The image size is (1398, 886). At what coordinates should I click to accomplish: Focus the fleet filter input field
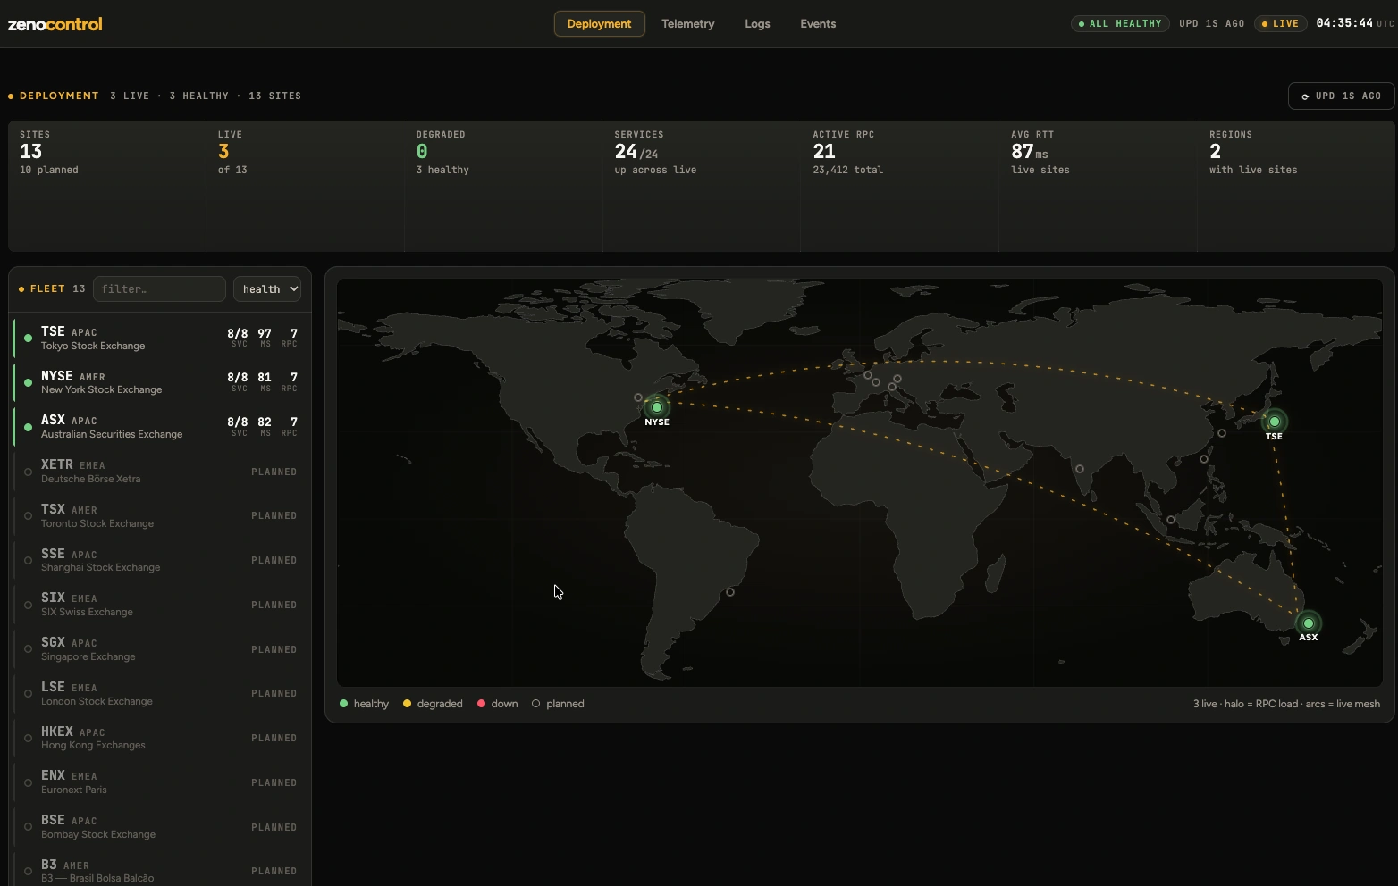click(159, 288)
